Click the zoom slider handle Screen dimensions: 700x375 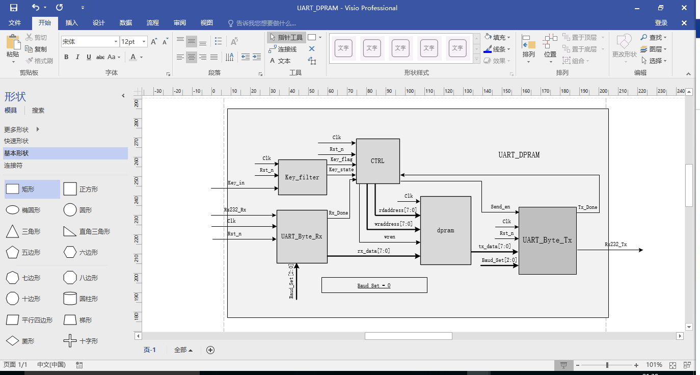click(x=607, y=365)
